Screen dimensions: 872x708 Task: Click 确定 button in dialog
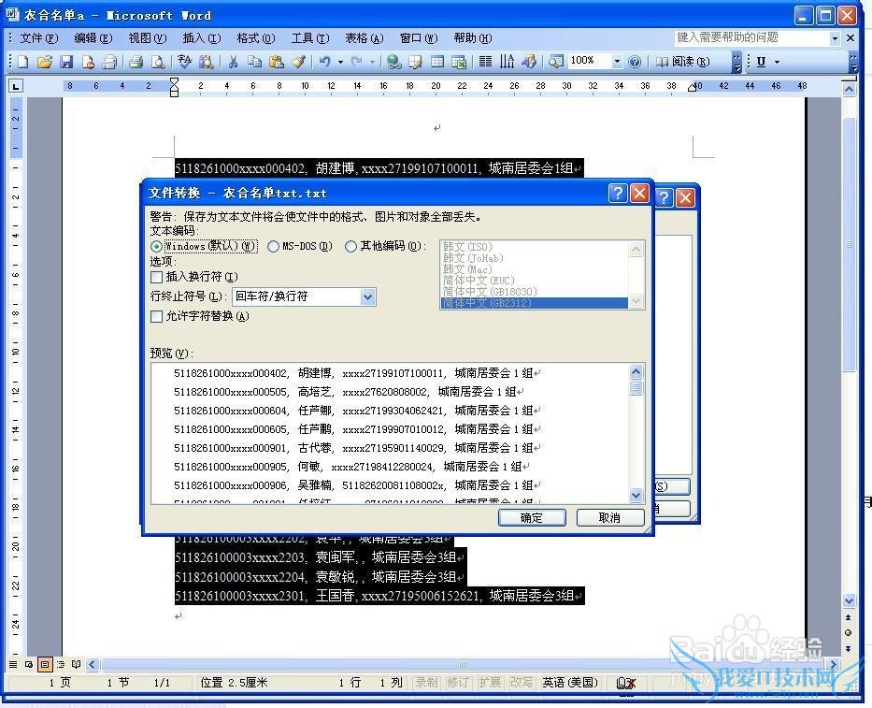click(532, 517)
